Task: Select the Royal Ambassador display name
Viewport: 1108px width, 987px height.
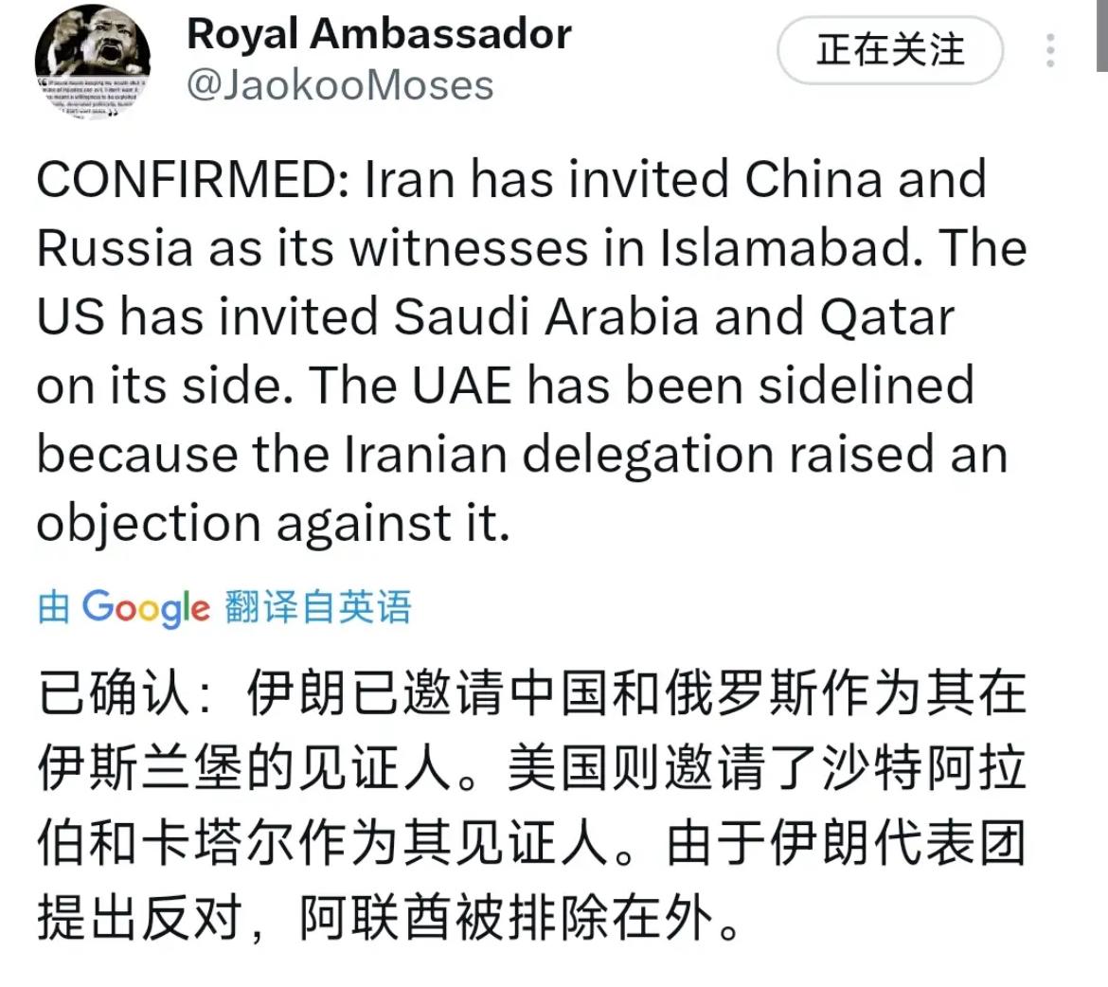Action: [379, 33]
